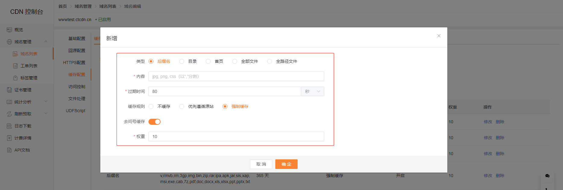Expand the 统计分析 sidebar chevron
The height and width of the screenshot is (190, 563).
[46, 102]
